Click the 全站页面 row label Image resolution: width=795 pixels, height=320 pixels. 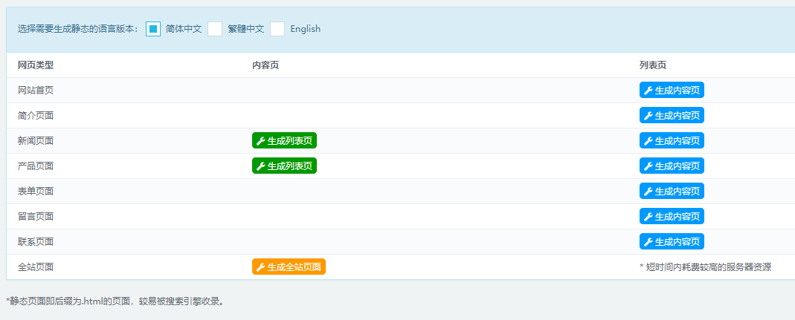36,267
